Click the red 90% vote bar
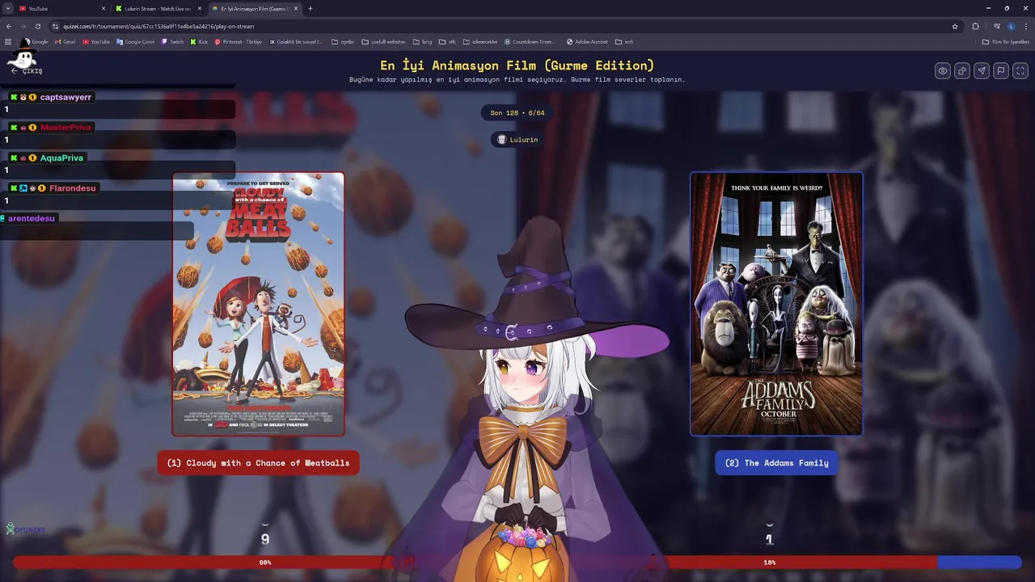 [475, 562]
